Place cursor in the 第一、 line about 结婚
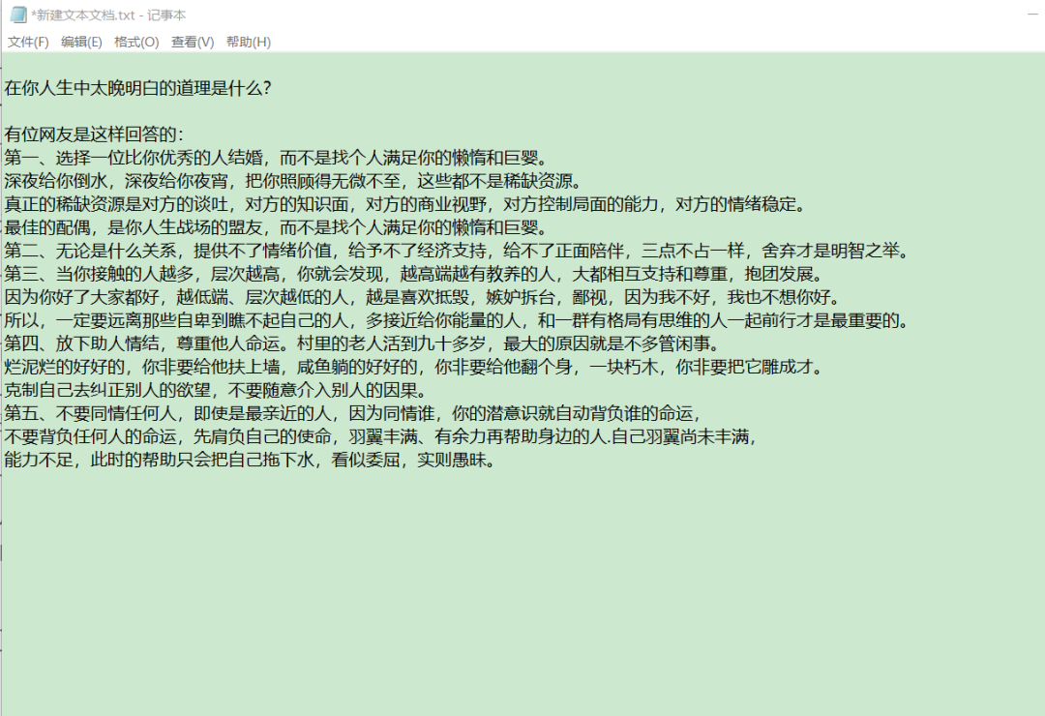 click(271, 156)
